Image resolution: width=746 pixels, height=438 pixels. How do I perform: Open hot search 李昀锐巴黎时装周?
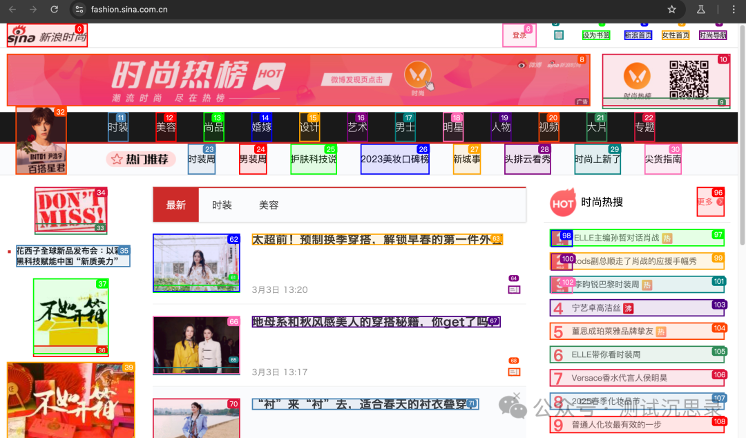[637, 284]
